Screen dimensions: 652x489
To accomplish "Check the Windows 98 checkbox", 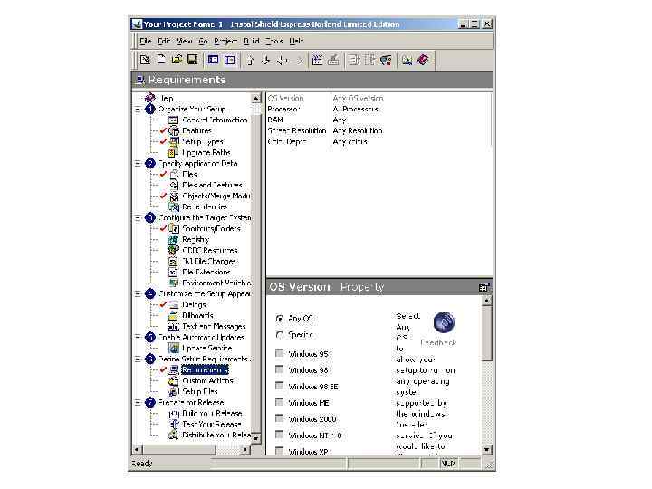I will click(x=280, y=369).
